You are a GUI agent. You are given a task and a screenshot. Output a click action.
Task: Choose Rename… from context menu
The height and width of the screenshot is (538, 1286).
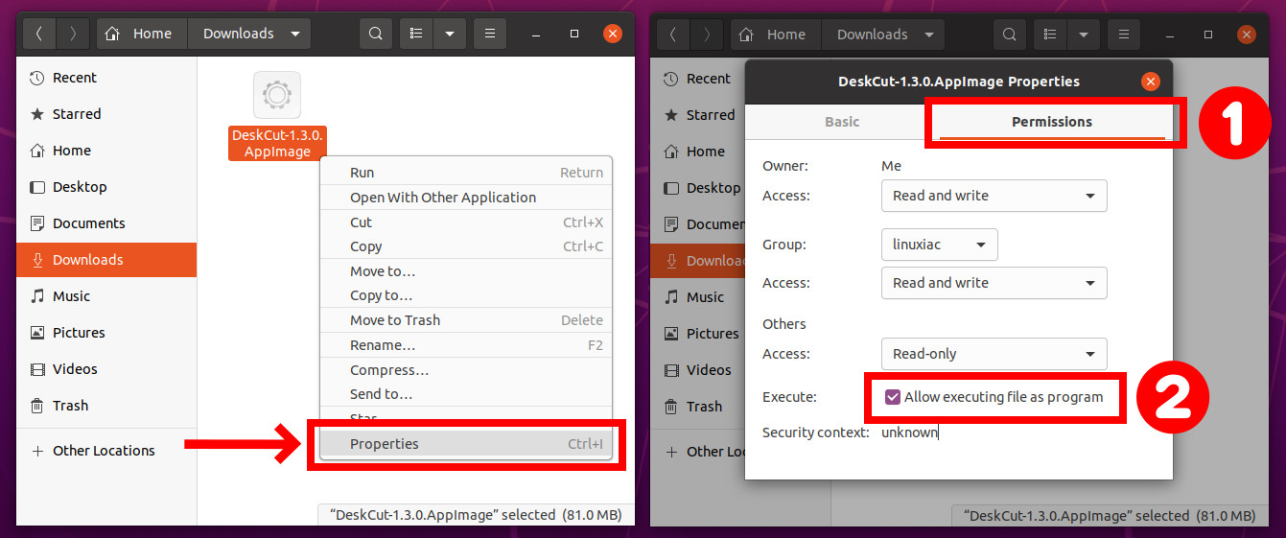(x=465, y=345)
